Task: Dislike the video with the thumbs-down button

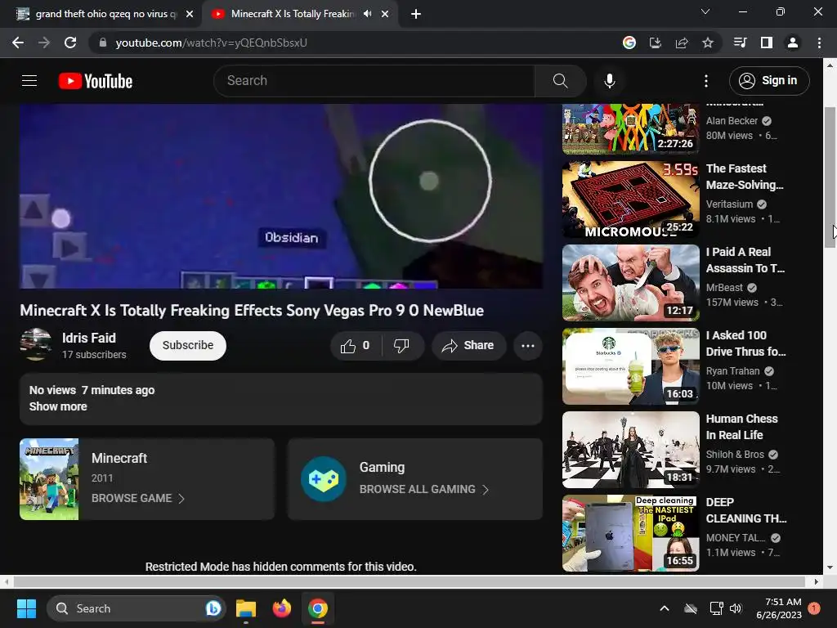Action: coord(401,346)
